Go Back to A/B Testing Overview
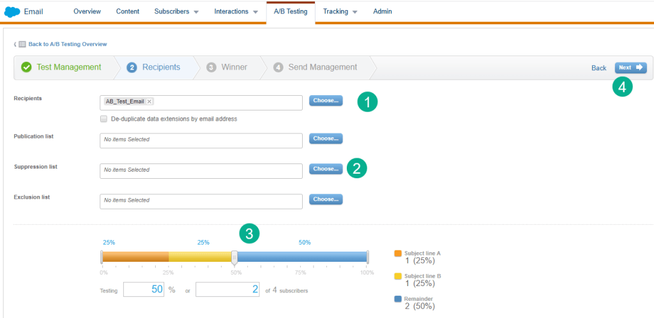 click(x=67, y=44)
